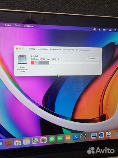Launch Photos from the Dock
The width and height of the screenshot is (118, 158).
(x=43, y=140)
